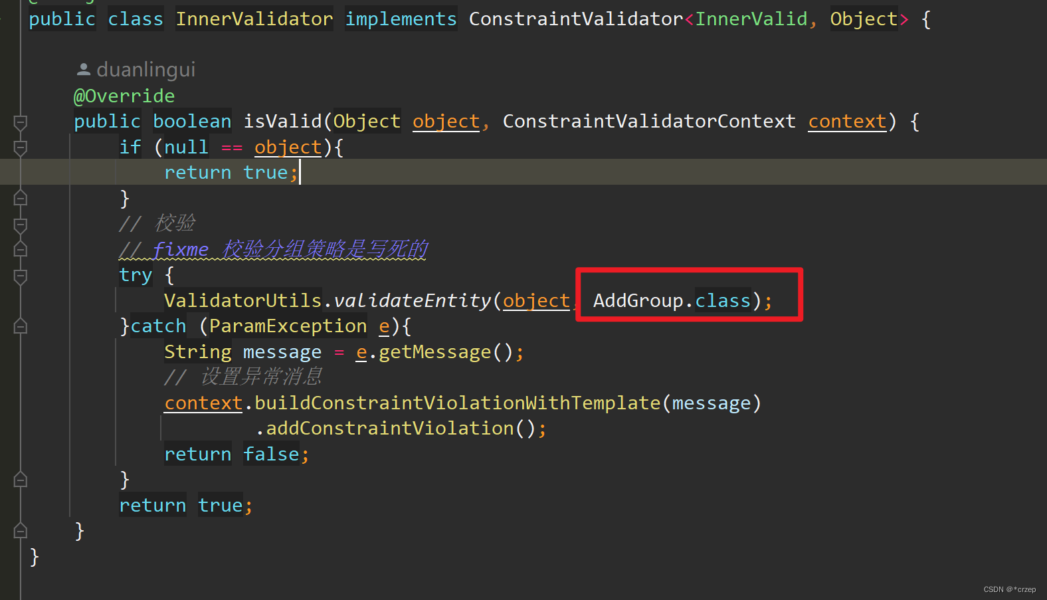Collapse the if (null == object) block
Screen dimensions: 1047x600
(21, 148)
